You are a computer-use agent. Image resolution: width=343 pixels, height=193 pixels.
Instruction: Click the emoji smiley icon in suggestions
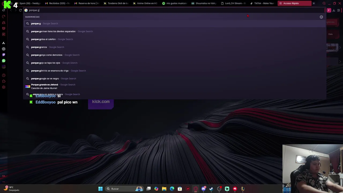(321, 17)
